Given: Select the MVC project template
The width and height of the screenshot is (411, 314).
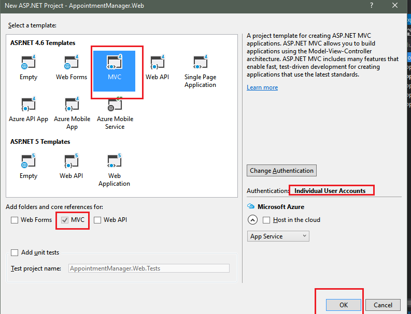Looking at the screenshot, I should [114, 68].
